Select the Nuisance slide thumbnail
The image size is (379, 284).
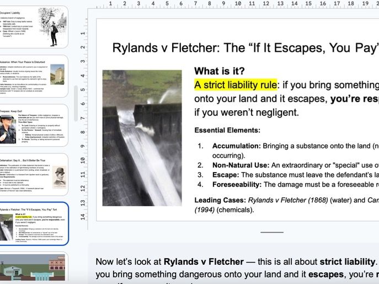click(x=33, y=76)
